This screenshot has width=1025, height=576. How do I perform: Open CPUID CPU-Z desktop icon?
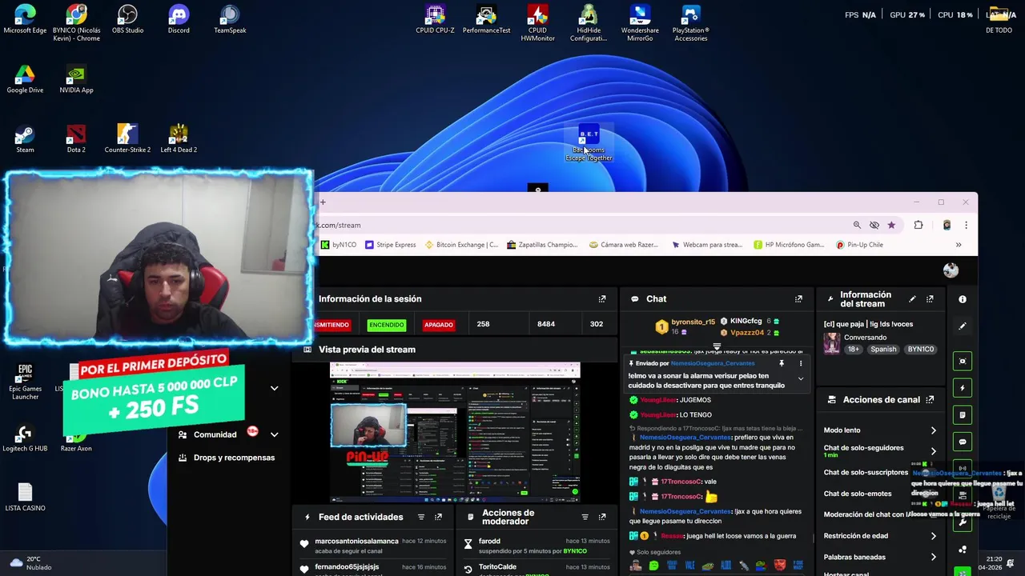click(435, 20)
